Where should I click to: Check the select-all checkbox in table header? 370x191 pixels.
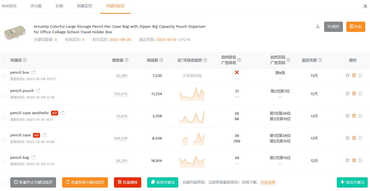tap(4, 60)
